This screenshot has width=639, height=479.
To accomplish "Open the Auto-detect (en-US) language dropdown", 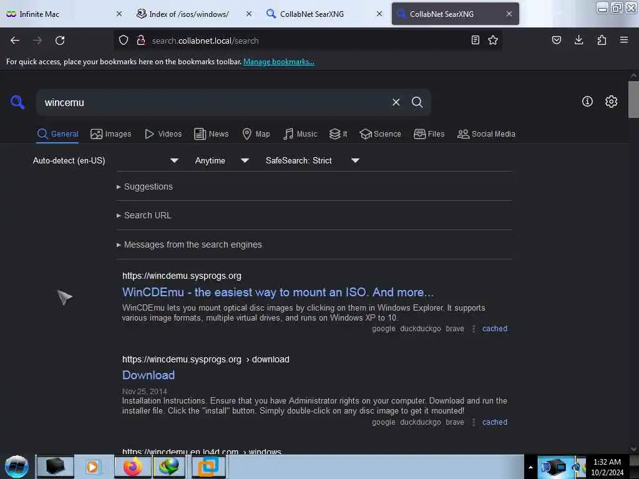I will click(106, 160).
